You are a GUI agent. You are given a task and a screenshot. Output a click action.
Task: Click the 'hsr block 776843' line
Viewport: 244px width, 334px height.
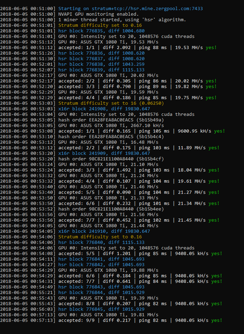pos(72,287)
